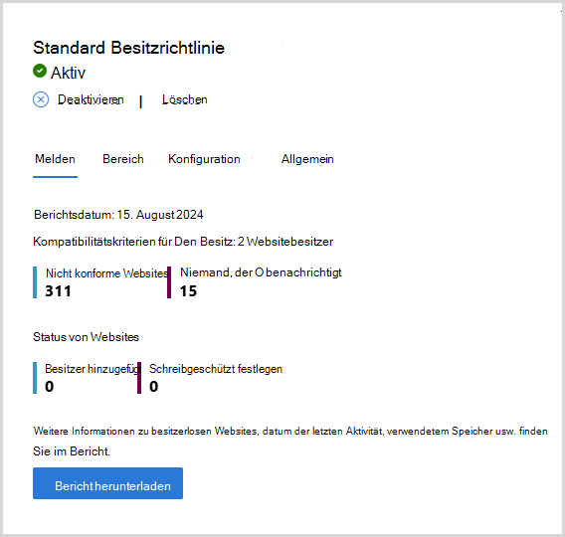Click the Status von Websites heading

pyautogui.click(x=87, y=337)
